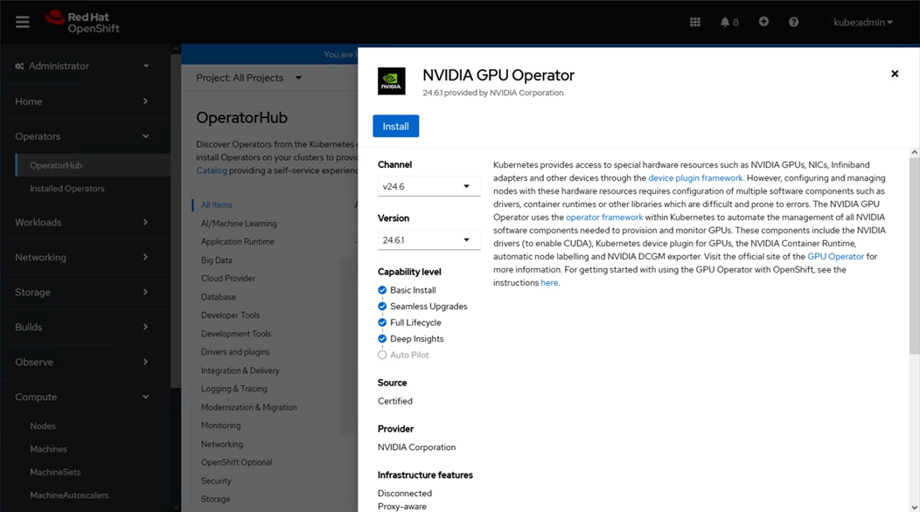This screenshot has height=512, width=920.
Task: Open the kube:admin user menu
Action: [862, 23]
